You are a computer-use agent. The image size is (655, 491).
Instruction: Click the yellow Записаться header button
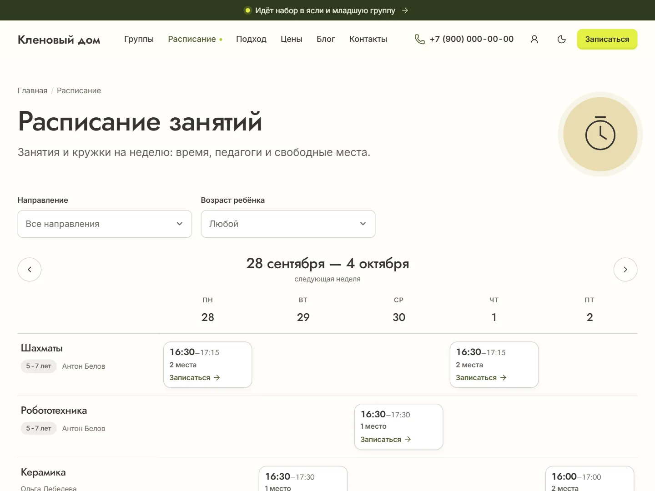(607, 39)
